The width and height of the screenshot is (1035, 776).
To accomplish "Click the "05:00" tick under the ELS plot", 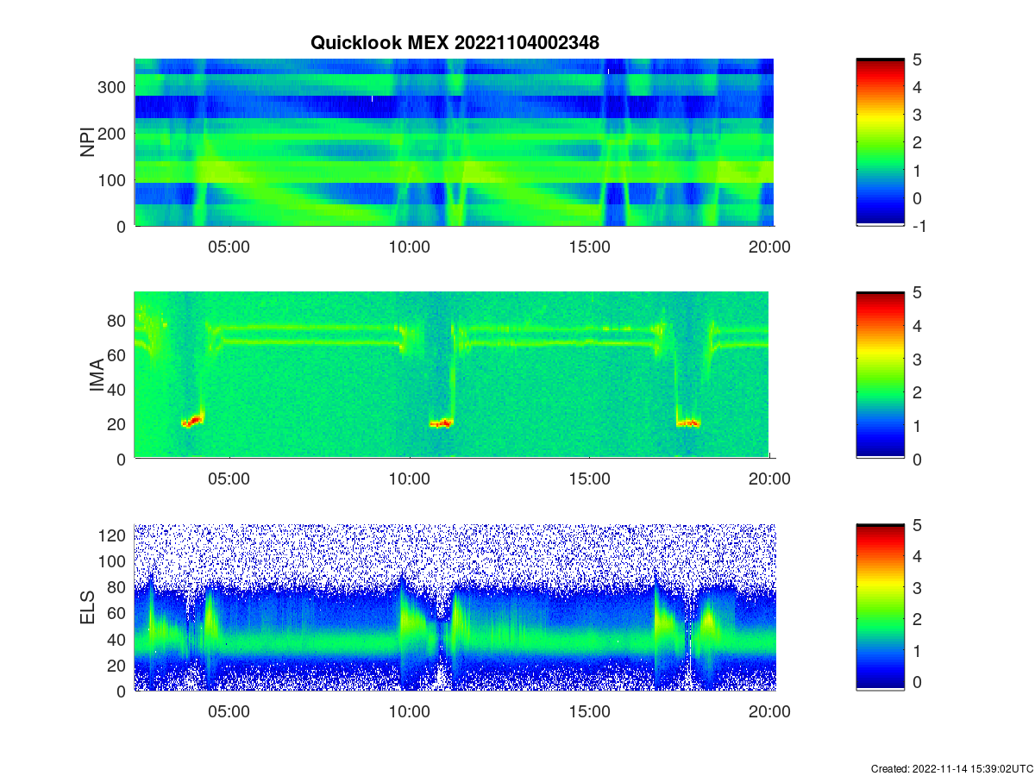I will [229, 712].
